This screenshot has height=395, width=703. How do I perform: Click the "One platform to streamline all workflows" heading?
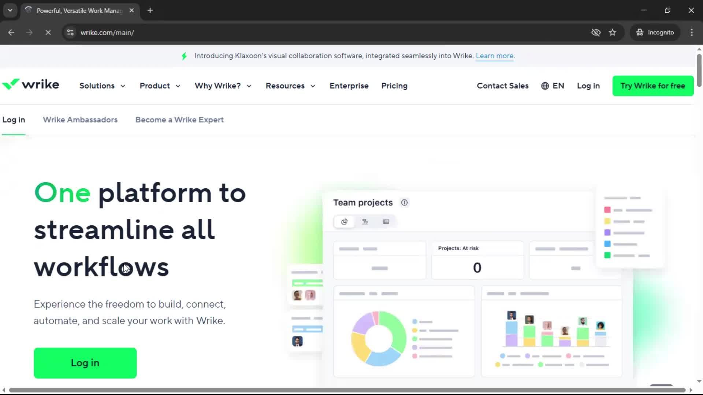pyautogui.click(x=140, y=230)
